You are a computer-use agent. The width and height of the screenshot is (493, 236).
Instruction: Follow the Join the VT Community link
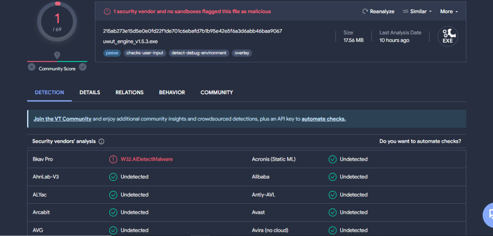[x=62, y=119]
